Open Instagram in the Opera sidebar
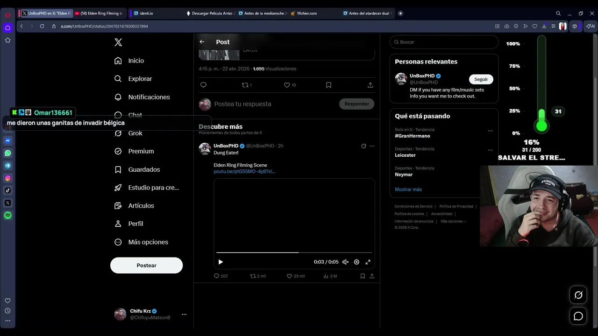 pos(7,178)
